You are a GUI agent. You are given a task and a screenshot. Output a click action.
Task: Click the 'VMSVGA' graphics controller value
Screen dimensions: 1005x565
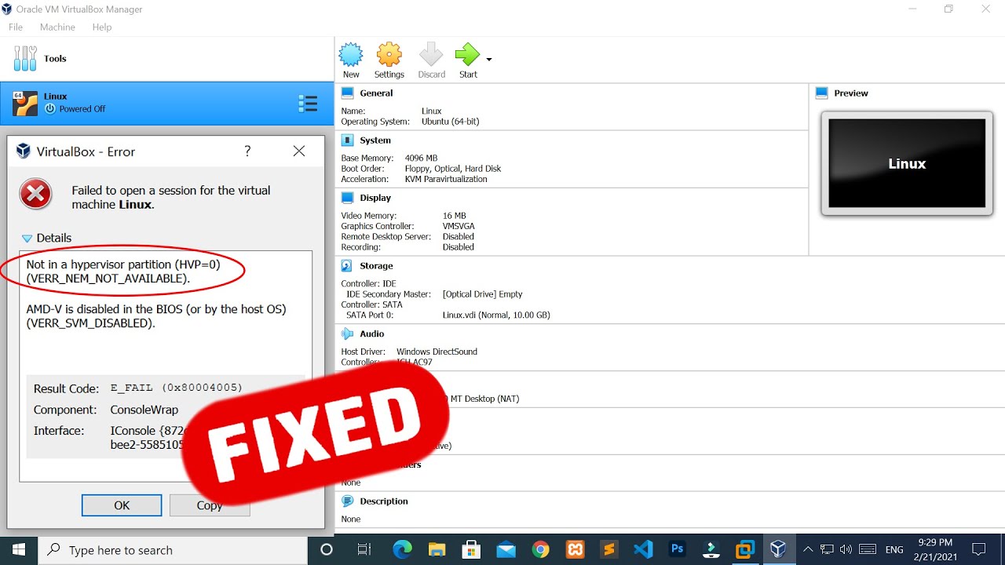click(459, 226)
